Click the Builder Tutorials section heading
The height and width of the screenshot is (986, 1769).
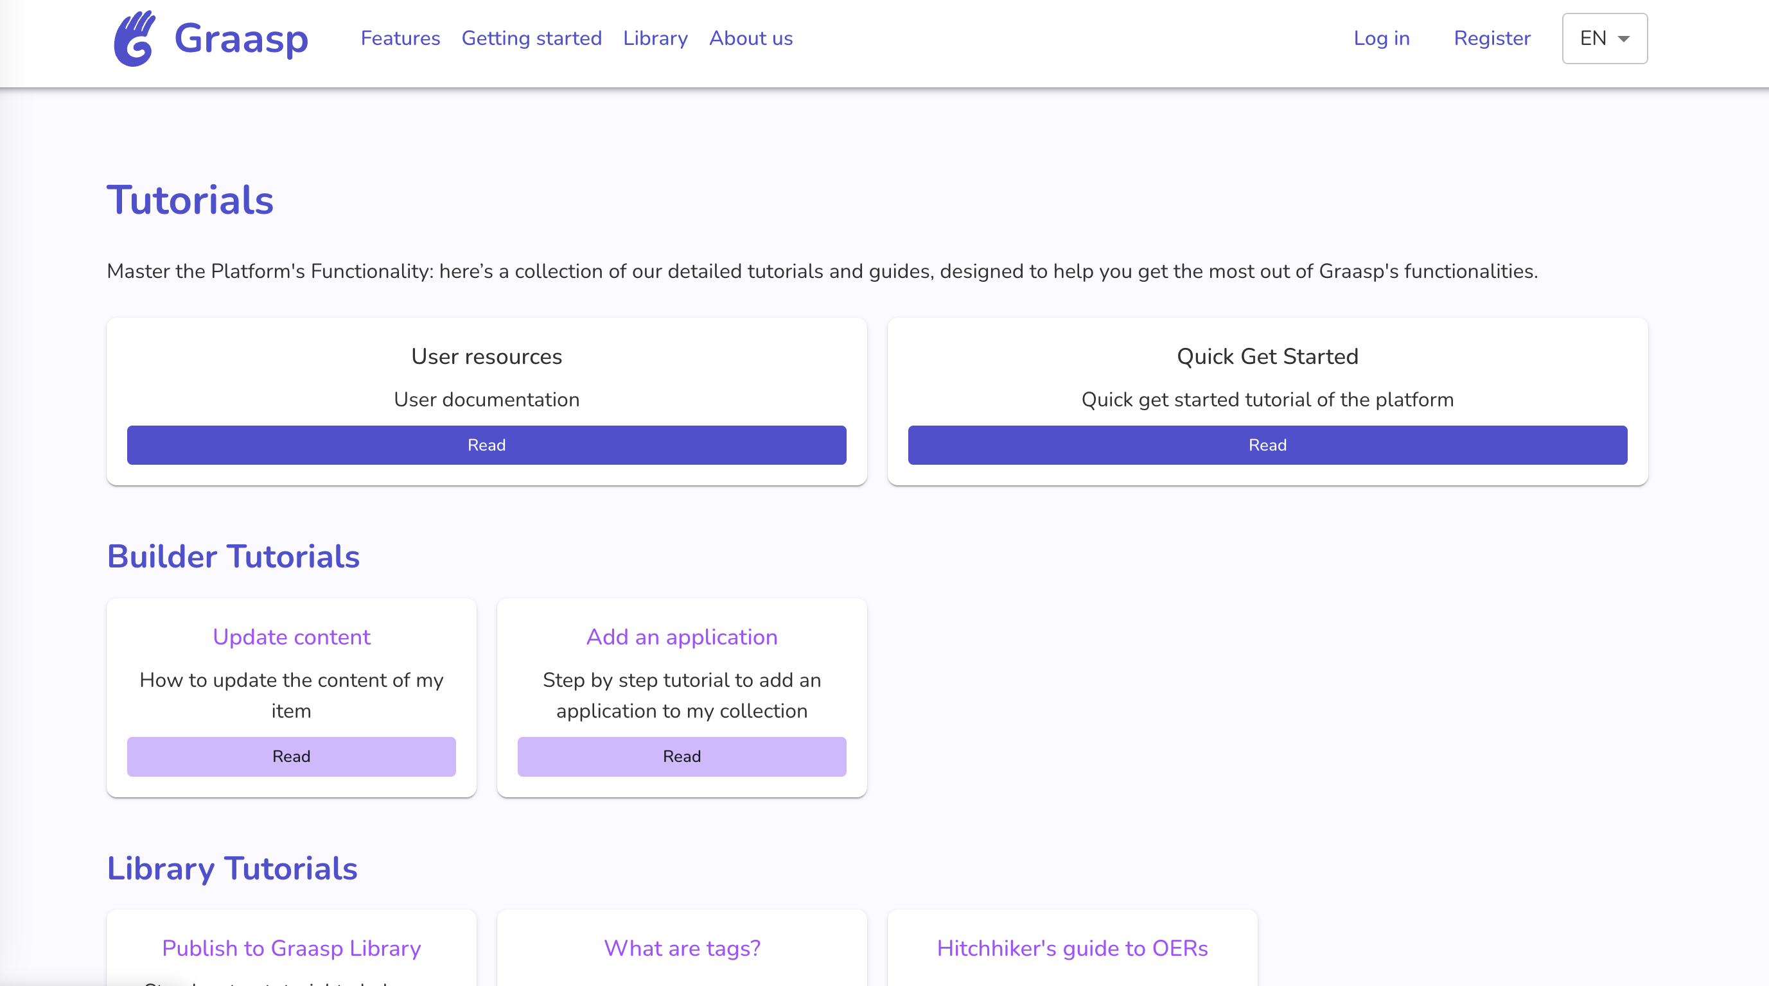click(x=233, y=556)
